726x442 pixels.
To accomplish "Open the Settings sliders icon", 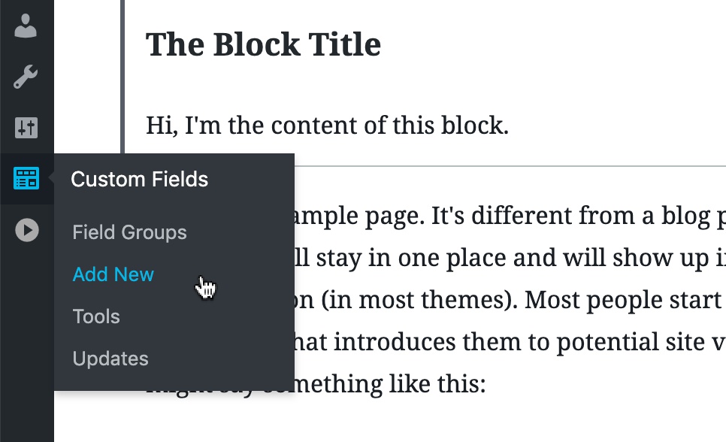I will pyautogui.click(x=26, y=128).
